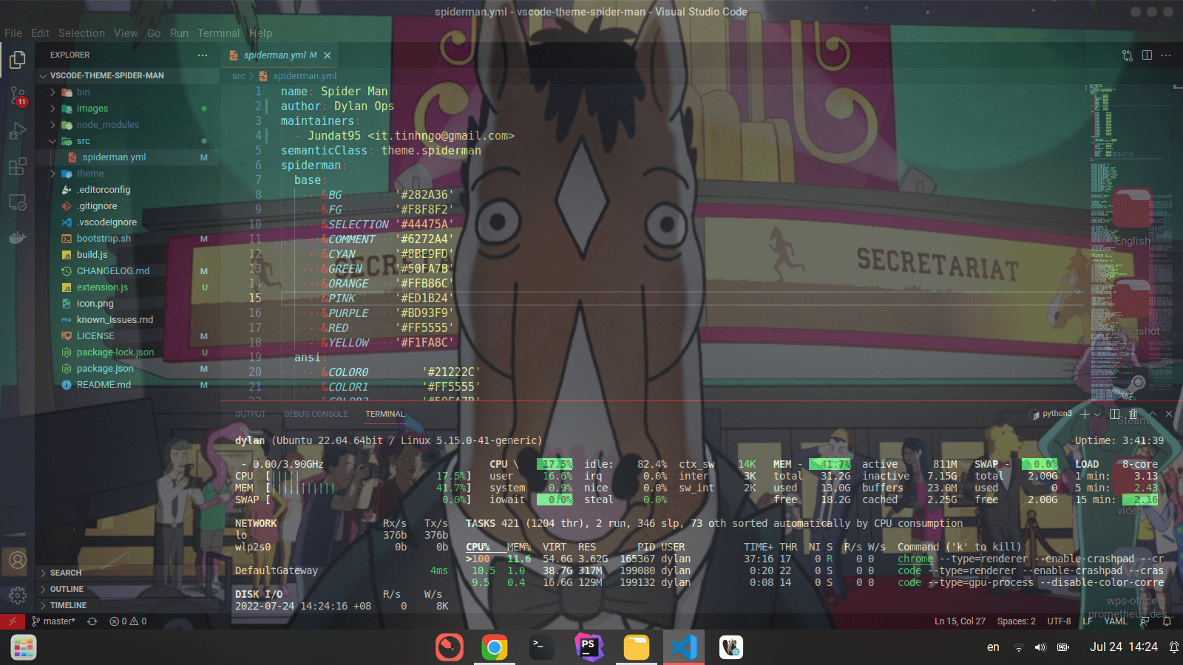Open the Extensions view
1183x665 pixels.
pyautogui.click(x=18, y=166)
